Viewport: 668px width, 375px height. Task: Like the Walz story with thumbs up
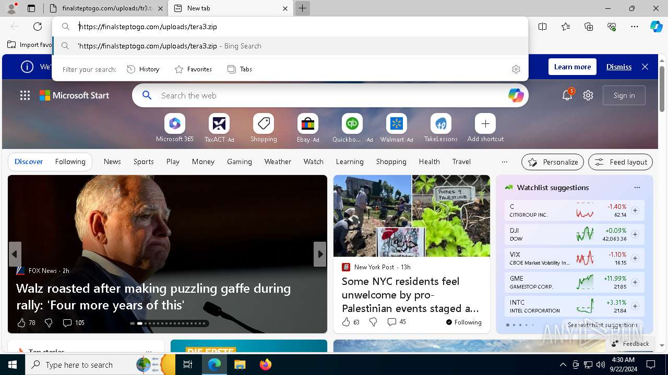pyautogui.click(x=21, y=323)
